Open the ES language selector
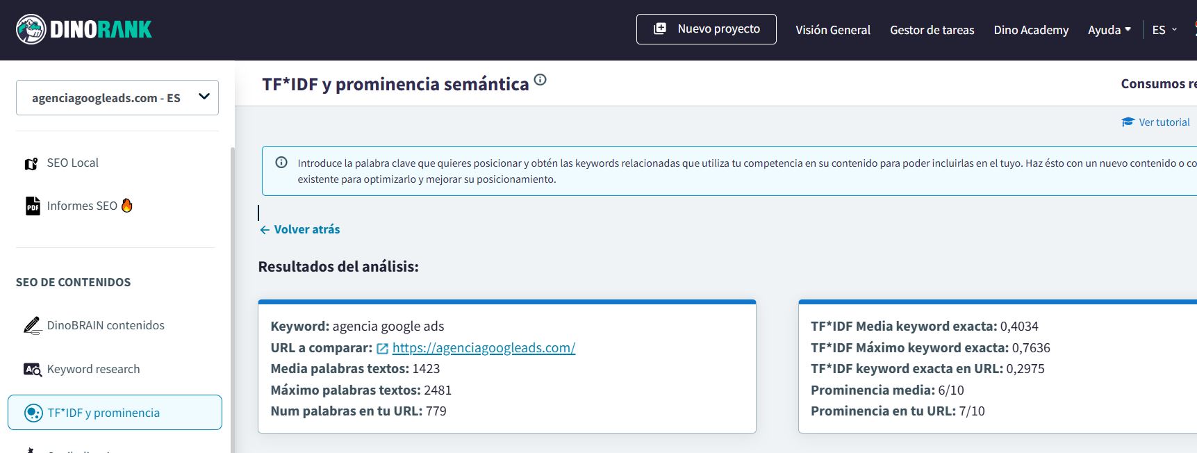 [x=1164, y=30]
